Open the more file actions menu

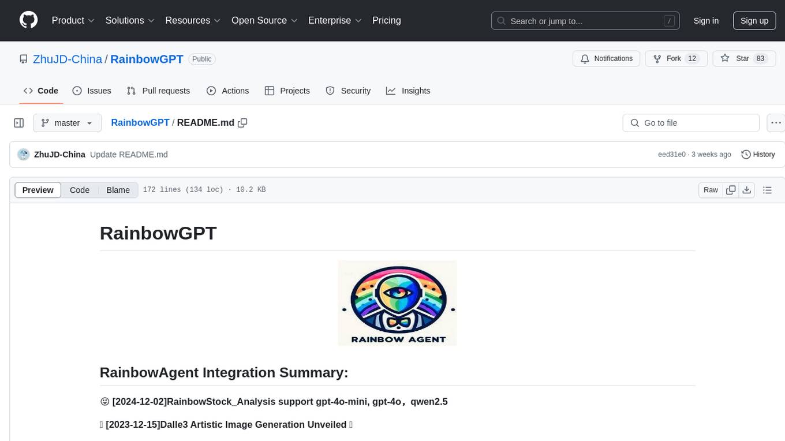coord(776,123)
